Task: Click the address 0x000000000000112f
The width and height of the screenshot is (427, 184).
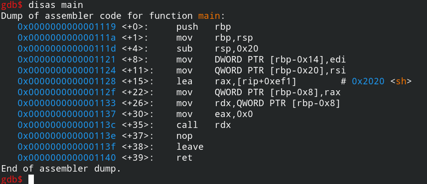Action: point(67,92)
